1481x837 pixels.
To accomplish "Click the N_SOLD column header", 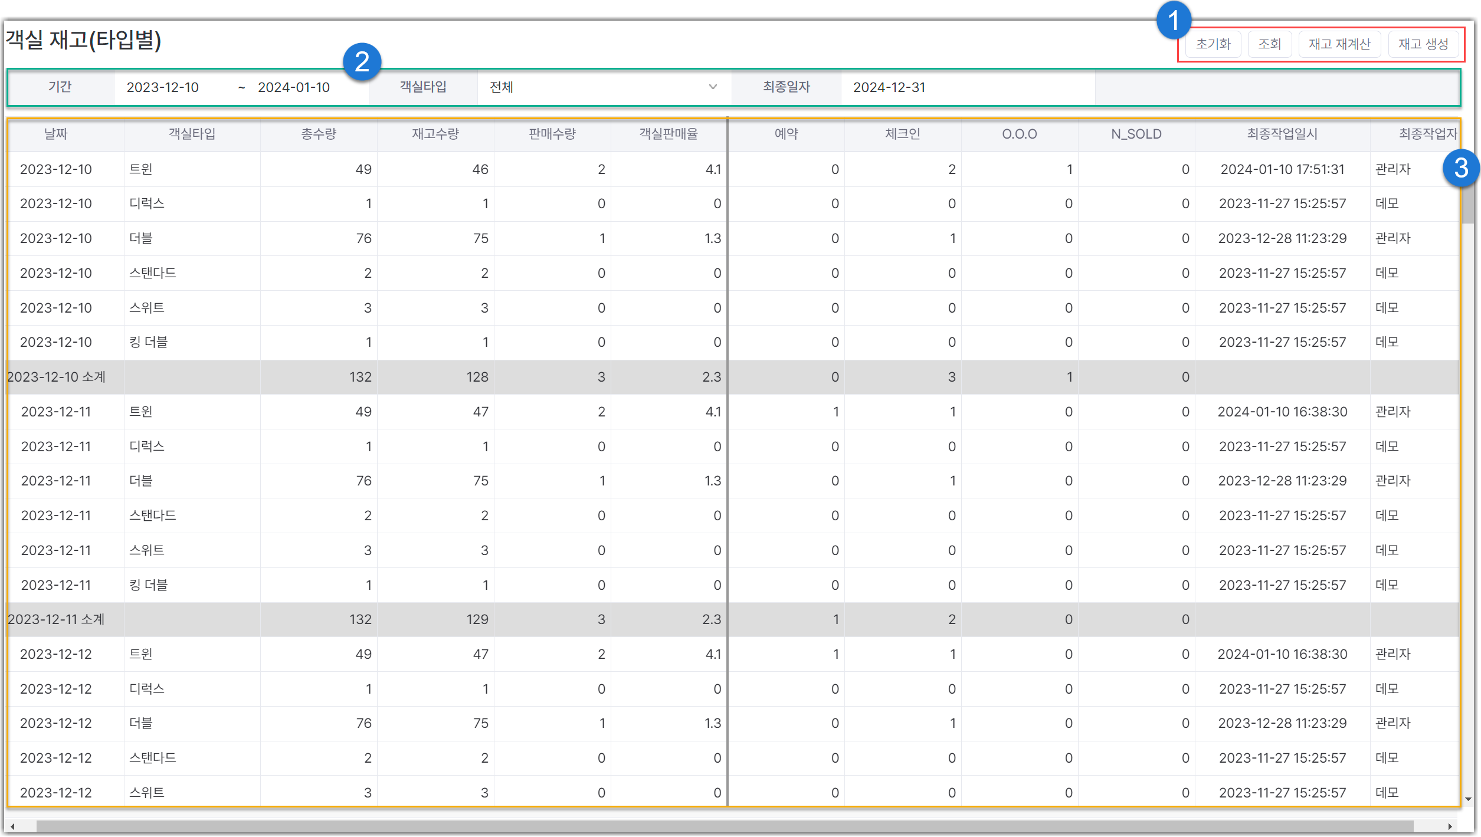I will pos(1136,134).
